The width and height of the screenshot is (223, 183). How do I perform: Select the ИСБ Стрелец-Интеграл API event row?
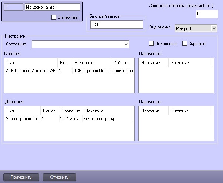[69, 71]
